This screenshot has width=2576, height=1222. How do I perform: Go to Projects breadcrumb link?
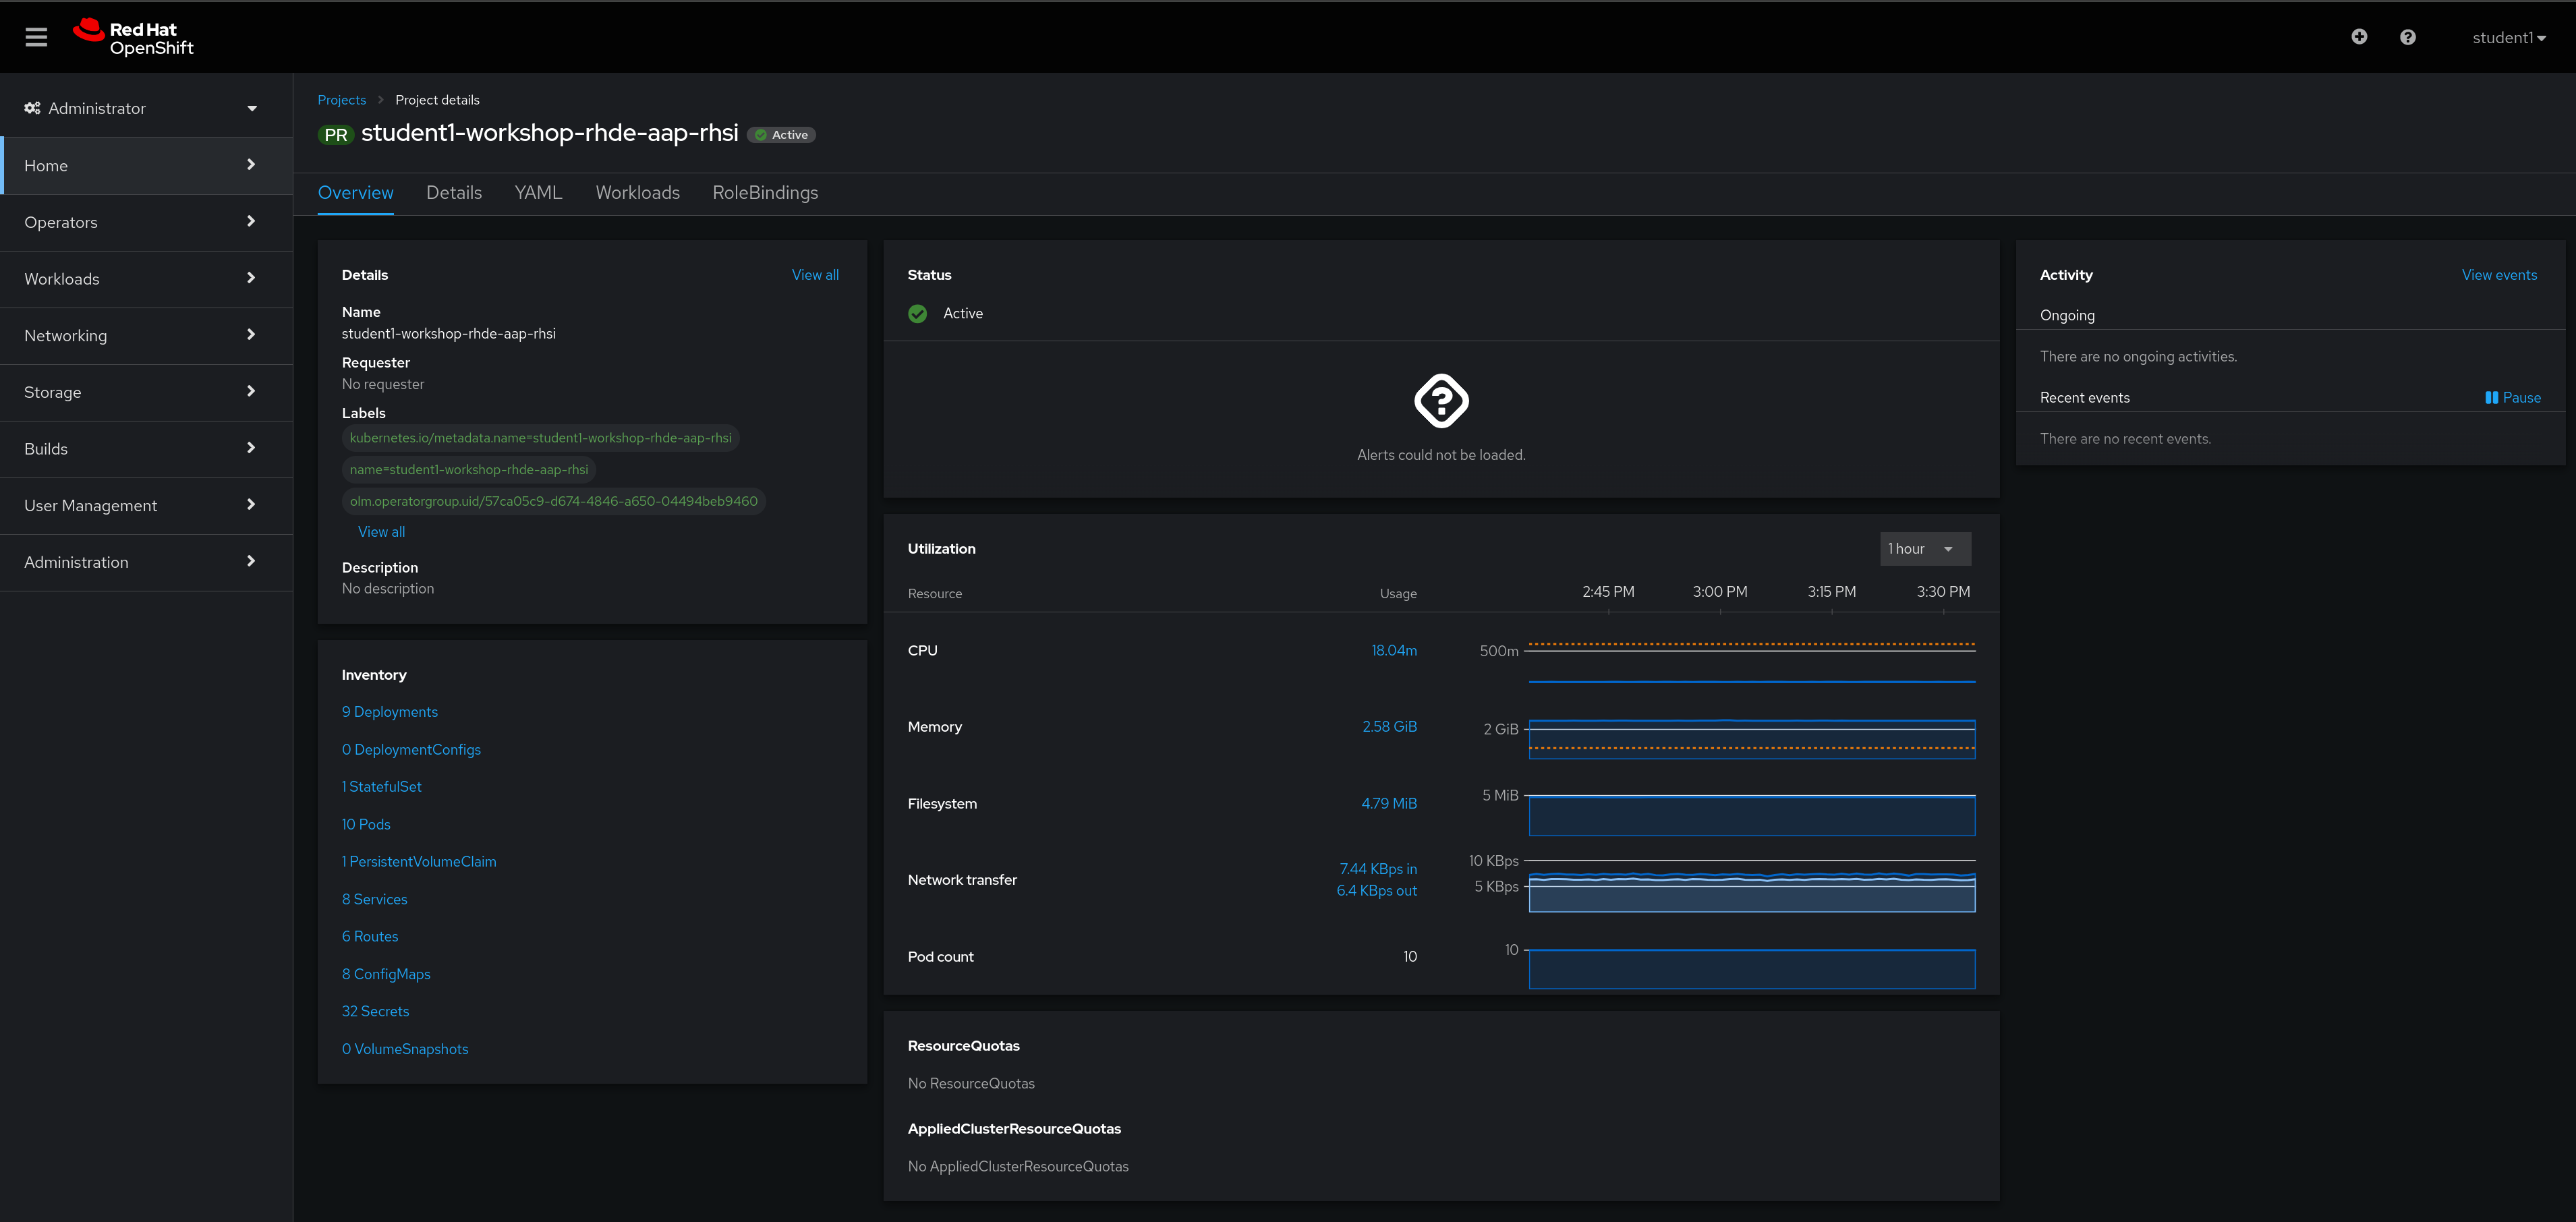[342, 100]
